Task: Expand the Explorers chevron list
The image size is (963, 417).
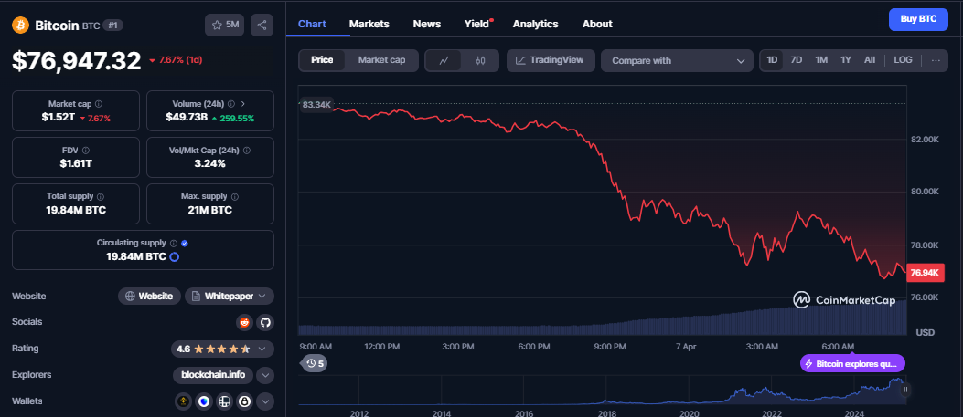Action: coord(264,375)
